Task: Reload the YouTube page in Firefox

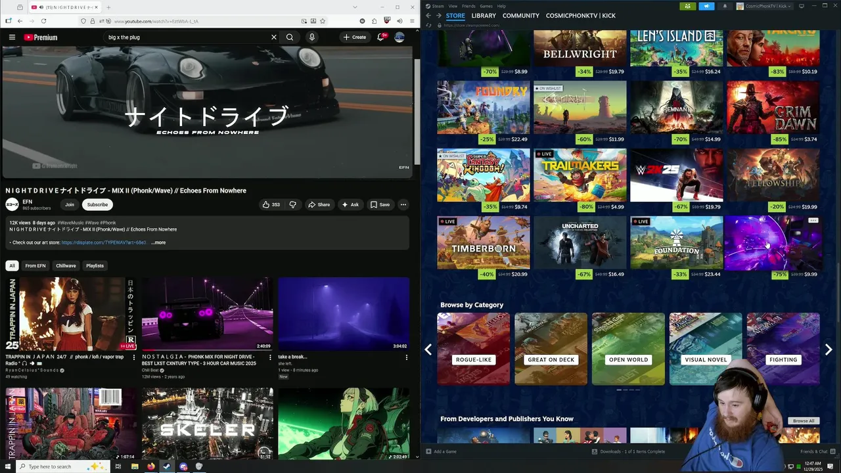Action: pos(43,21)
